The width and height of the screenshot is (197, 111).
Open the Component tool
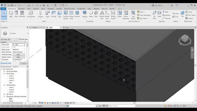[x=31, y=14]
